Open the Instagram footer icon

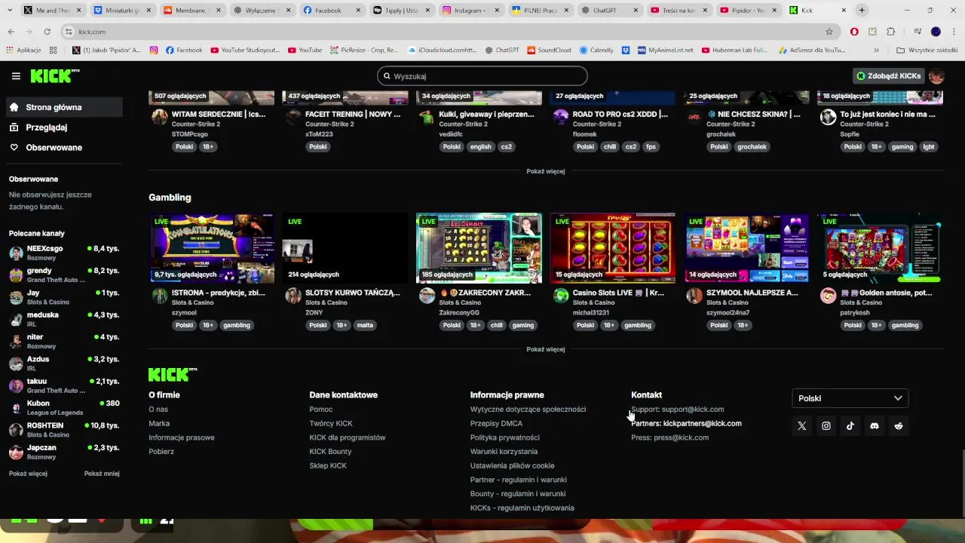[x=826, y=426]
